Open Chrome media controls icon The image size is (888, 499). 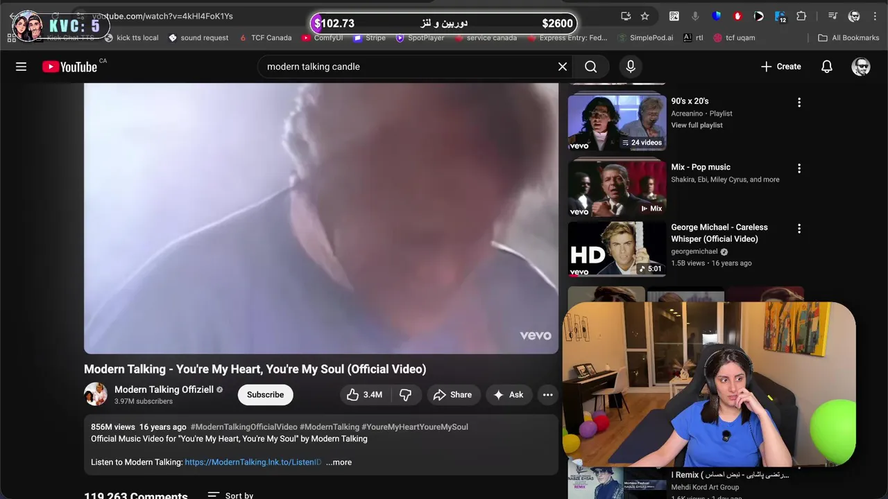(833, 16)
